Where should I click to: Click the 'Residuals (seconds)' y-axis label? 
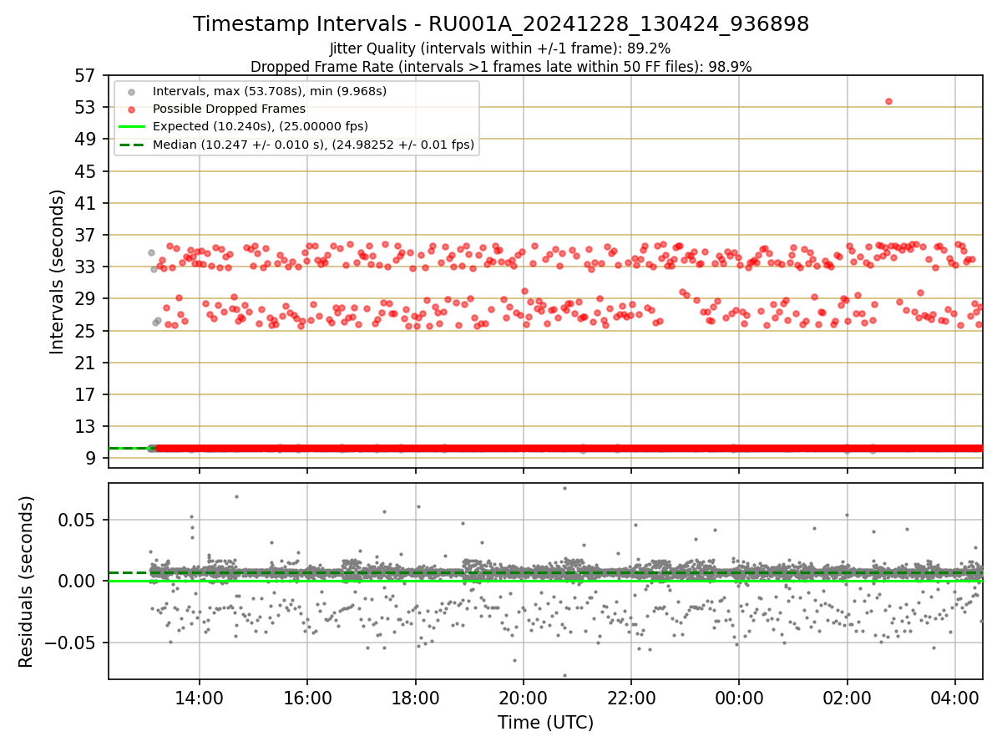coord(27,582)
